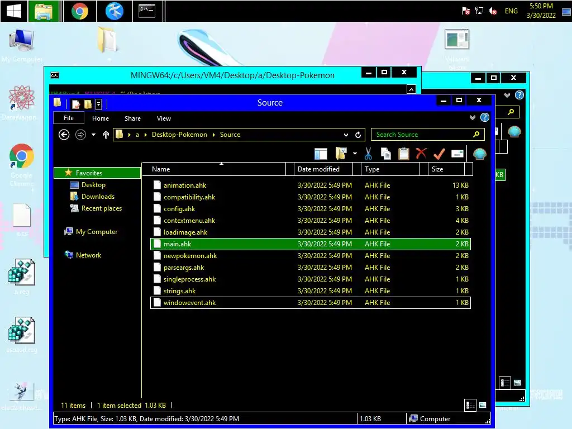Screen dimensions: 572x429
Task: Select the parseargs.ahk file
Action: point(311,268)
